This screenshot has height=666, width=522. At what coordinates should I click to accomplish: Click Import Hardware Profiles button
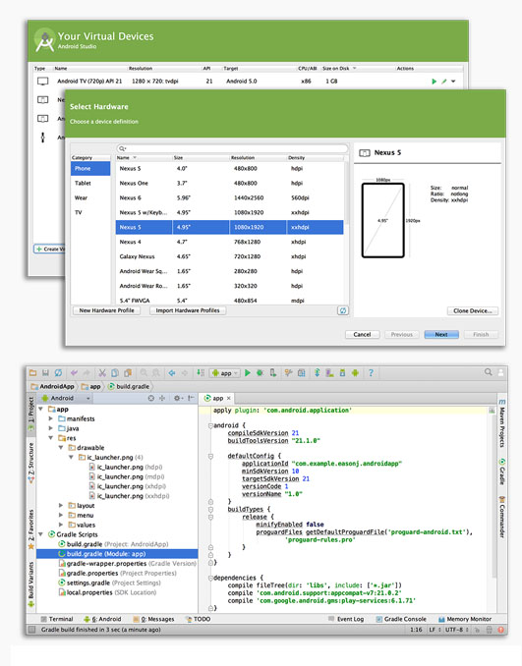pyautogui.click(x=188, y=310)
